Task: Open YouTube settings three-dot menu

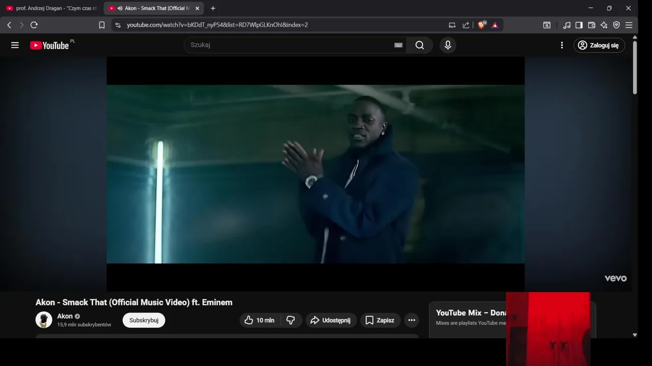Action: [562, 45]
